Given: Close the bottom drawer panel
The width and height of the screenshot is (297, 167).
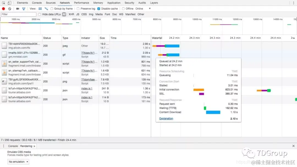Looking at the screenshot, I should tap(293, 146).
